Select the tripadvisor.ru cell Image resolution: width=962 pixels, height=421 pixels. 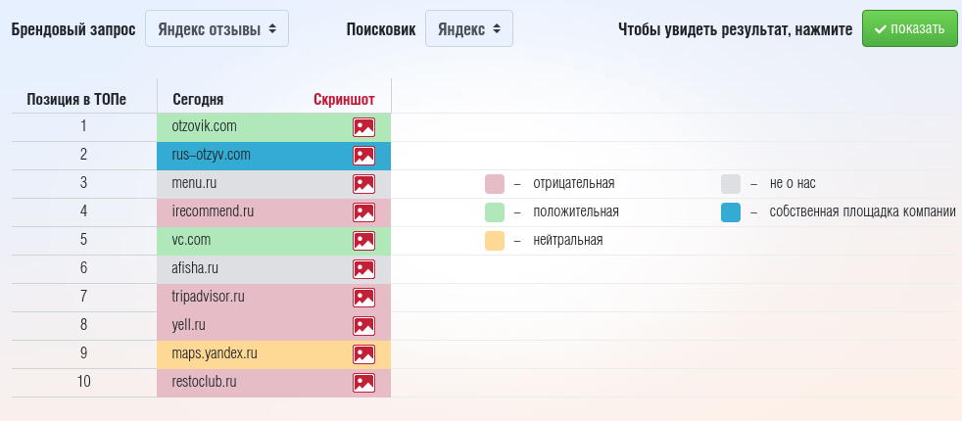[x=273, y=298]
